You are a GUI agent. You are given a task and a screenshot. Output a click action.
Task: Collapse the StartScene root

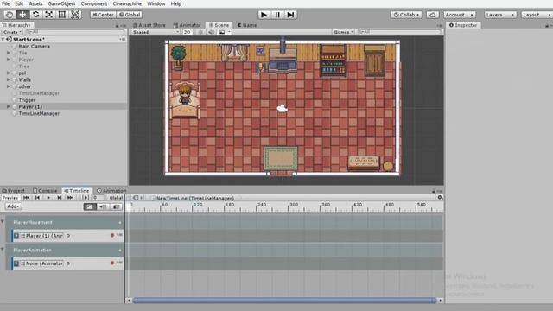3,40
